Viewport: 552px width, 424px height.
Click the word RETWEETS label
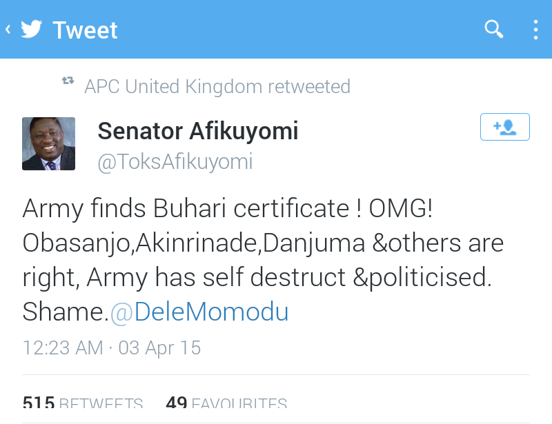click(101, 403)
